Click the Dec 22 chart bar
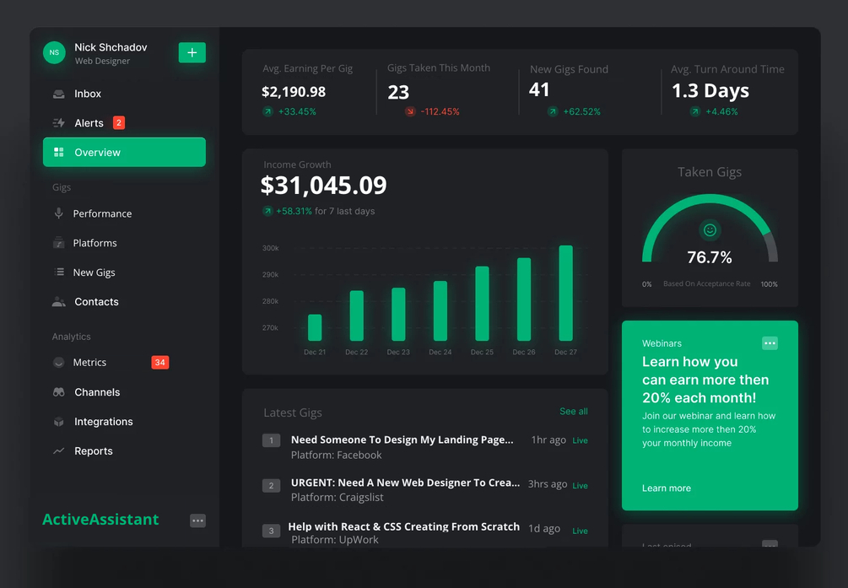848x588 pixels. click(356, 316)
